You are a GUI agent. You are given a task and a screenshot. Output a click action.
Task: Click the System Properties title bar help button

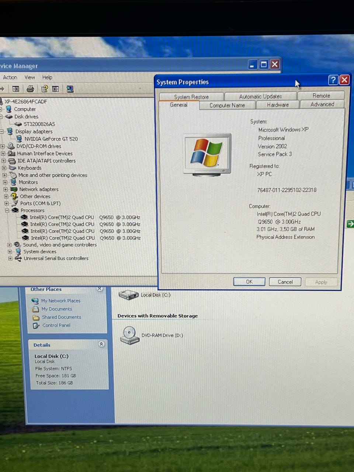tap(333, 80)
